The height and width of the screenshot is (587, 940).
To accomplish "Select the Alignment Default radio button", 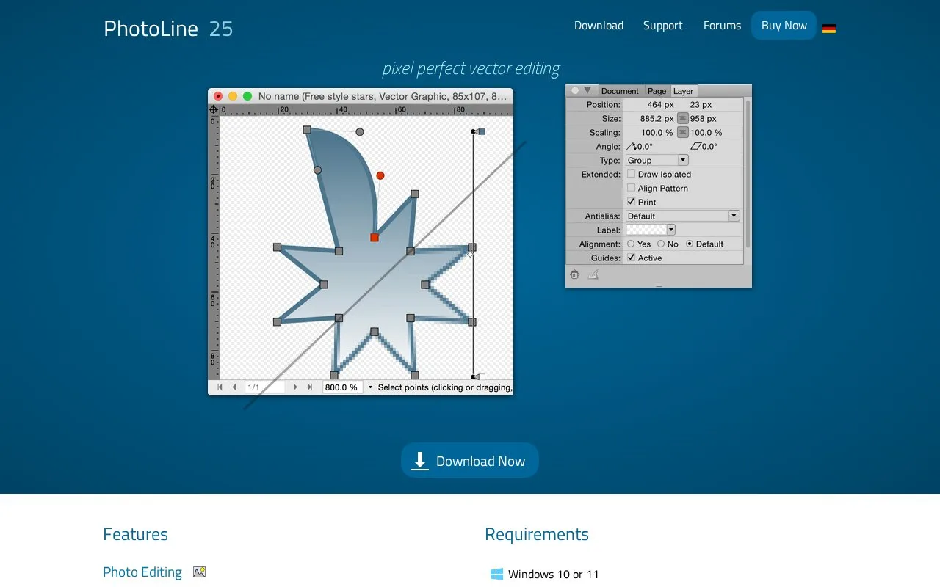I will tap(690, 244).
